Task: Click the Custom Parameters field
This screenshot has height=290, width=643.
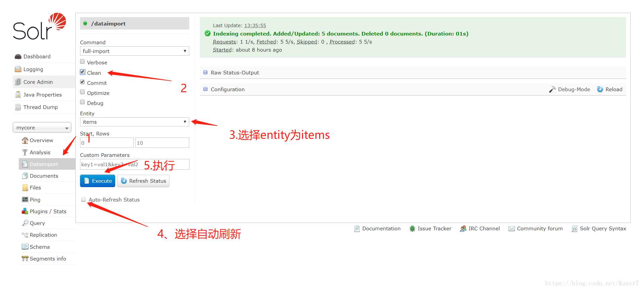Action: coord(135,164)
